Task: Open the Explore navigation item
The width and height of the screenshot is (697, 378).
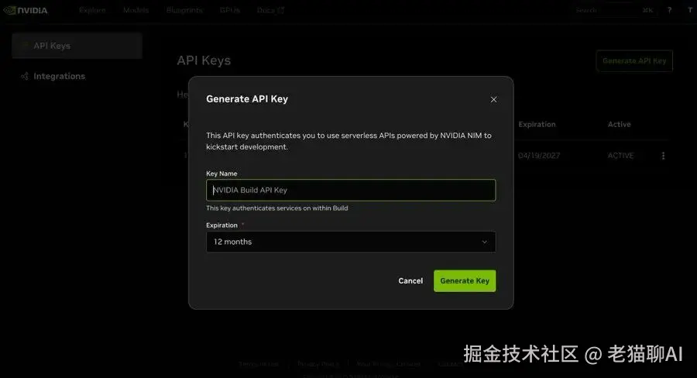Action: coord(92,10)
